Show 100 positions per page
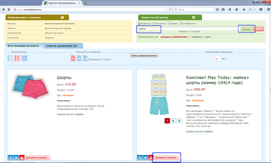 point(85,58)
